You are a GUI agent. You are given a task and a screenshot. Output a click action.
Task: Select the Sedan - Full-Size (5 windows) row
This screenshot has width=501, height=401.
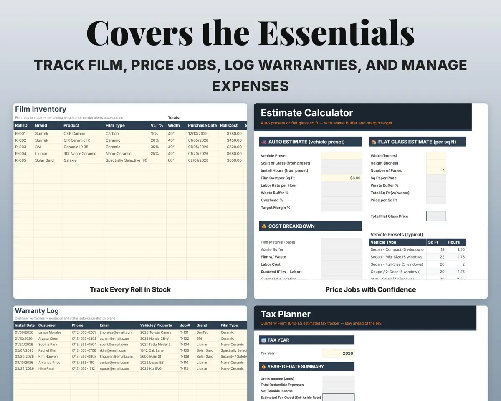[418, 264]
